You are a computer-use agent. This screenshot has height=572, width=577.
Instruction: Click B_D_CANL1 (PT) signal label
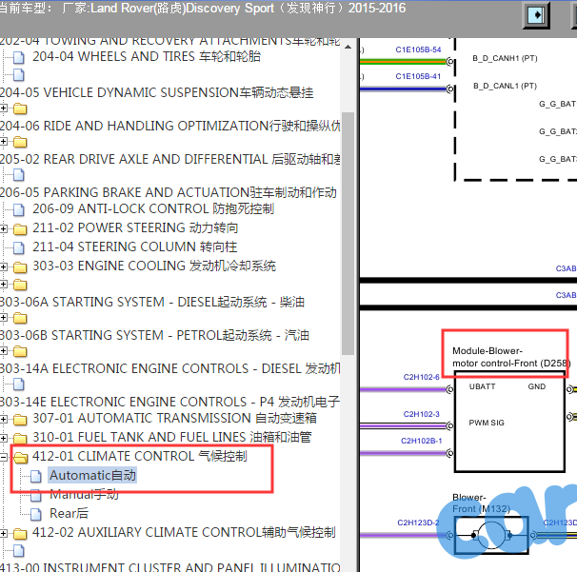click(x=505, y=86)
